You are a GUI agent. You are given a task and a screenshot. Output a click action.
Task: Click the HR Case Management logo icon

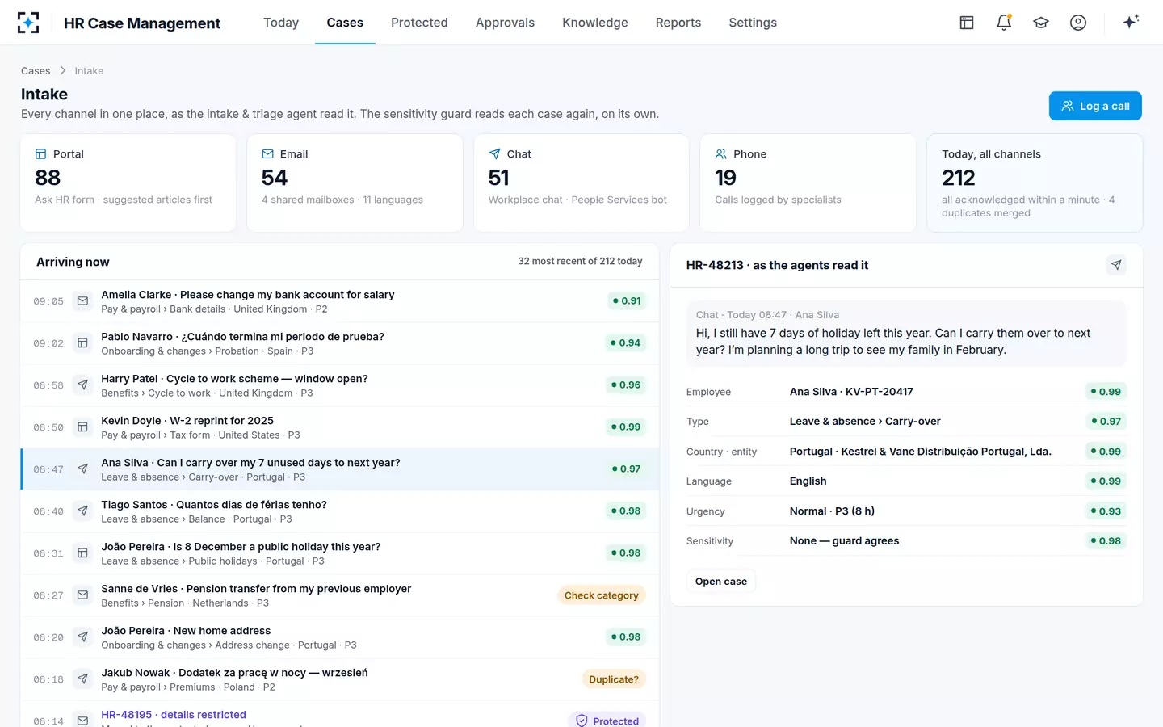click(28, 23)
